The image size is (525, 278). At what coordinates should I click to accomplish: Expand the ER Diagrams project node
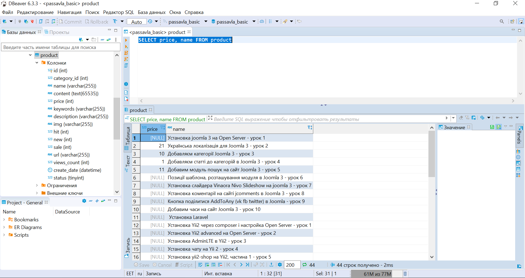click(x=4, y=227)
